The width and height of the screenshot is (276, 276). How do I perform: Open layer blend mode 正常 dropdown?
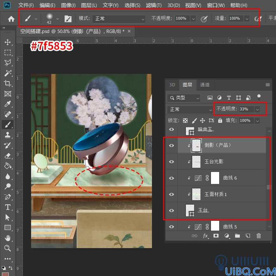coord(190,109)
